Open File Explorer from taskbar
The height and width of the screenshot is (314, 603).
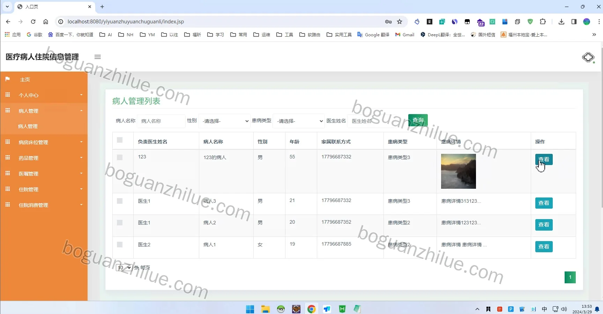tap(266, 309)
